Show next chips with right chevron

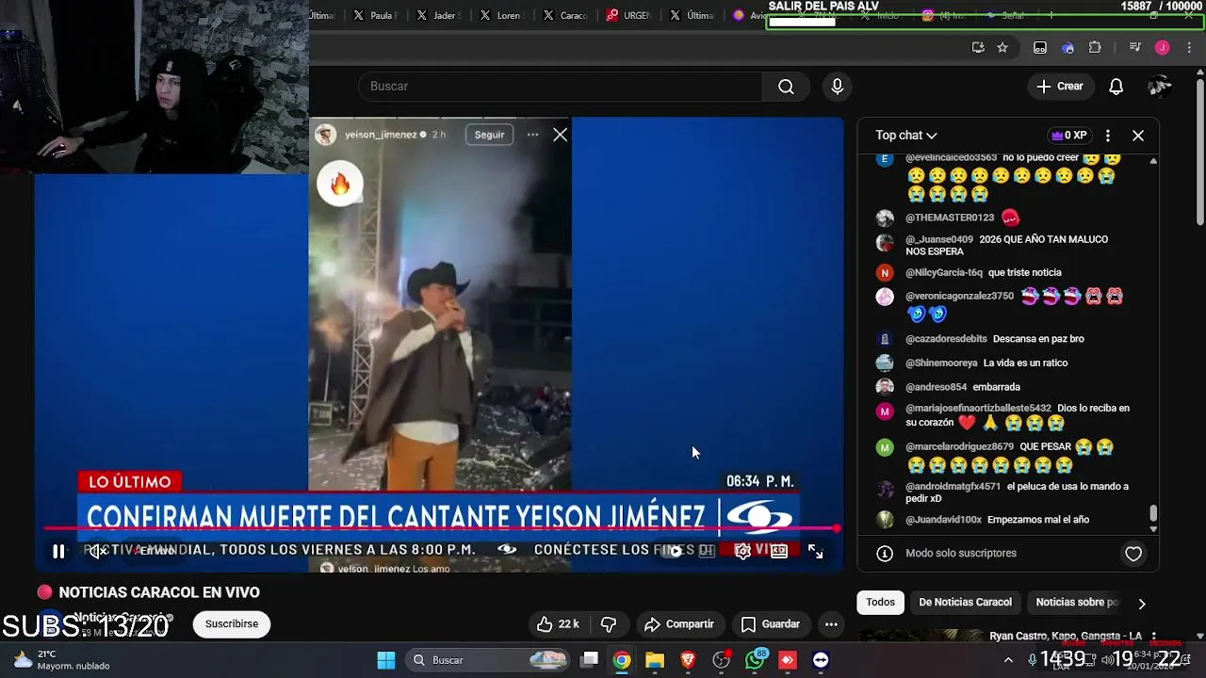click(x=1142, y=603)
